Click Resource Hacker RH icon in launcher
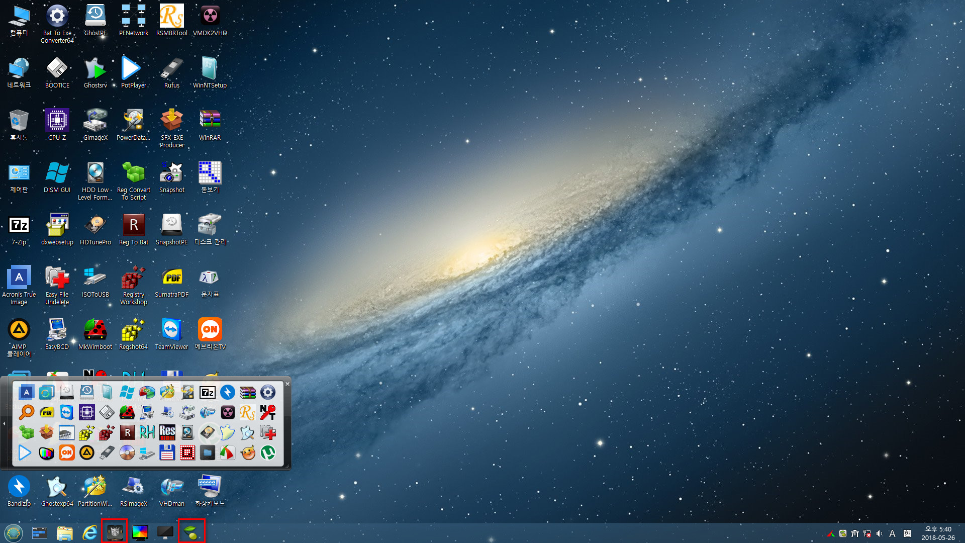This screenshot has width=965, height=543. (147, 432)
